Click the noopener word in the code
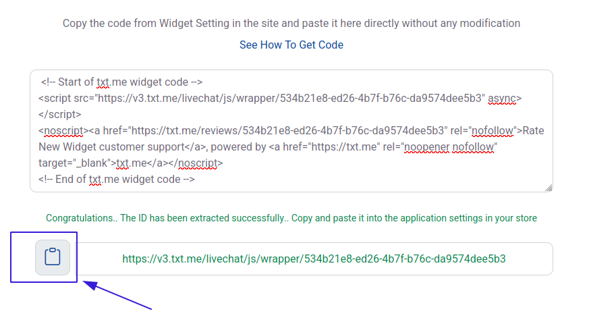Screen dimensions: 614x324 click(426, 147)
